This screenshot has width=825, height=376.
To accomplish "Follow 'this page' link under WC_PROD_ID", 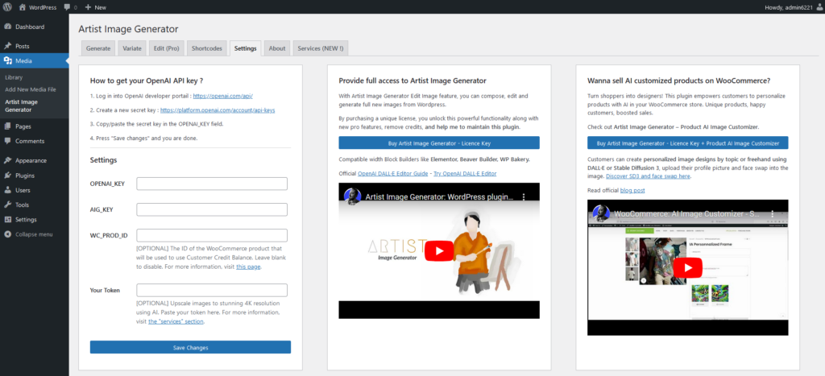I will coord(248,267).
